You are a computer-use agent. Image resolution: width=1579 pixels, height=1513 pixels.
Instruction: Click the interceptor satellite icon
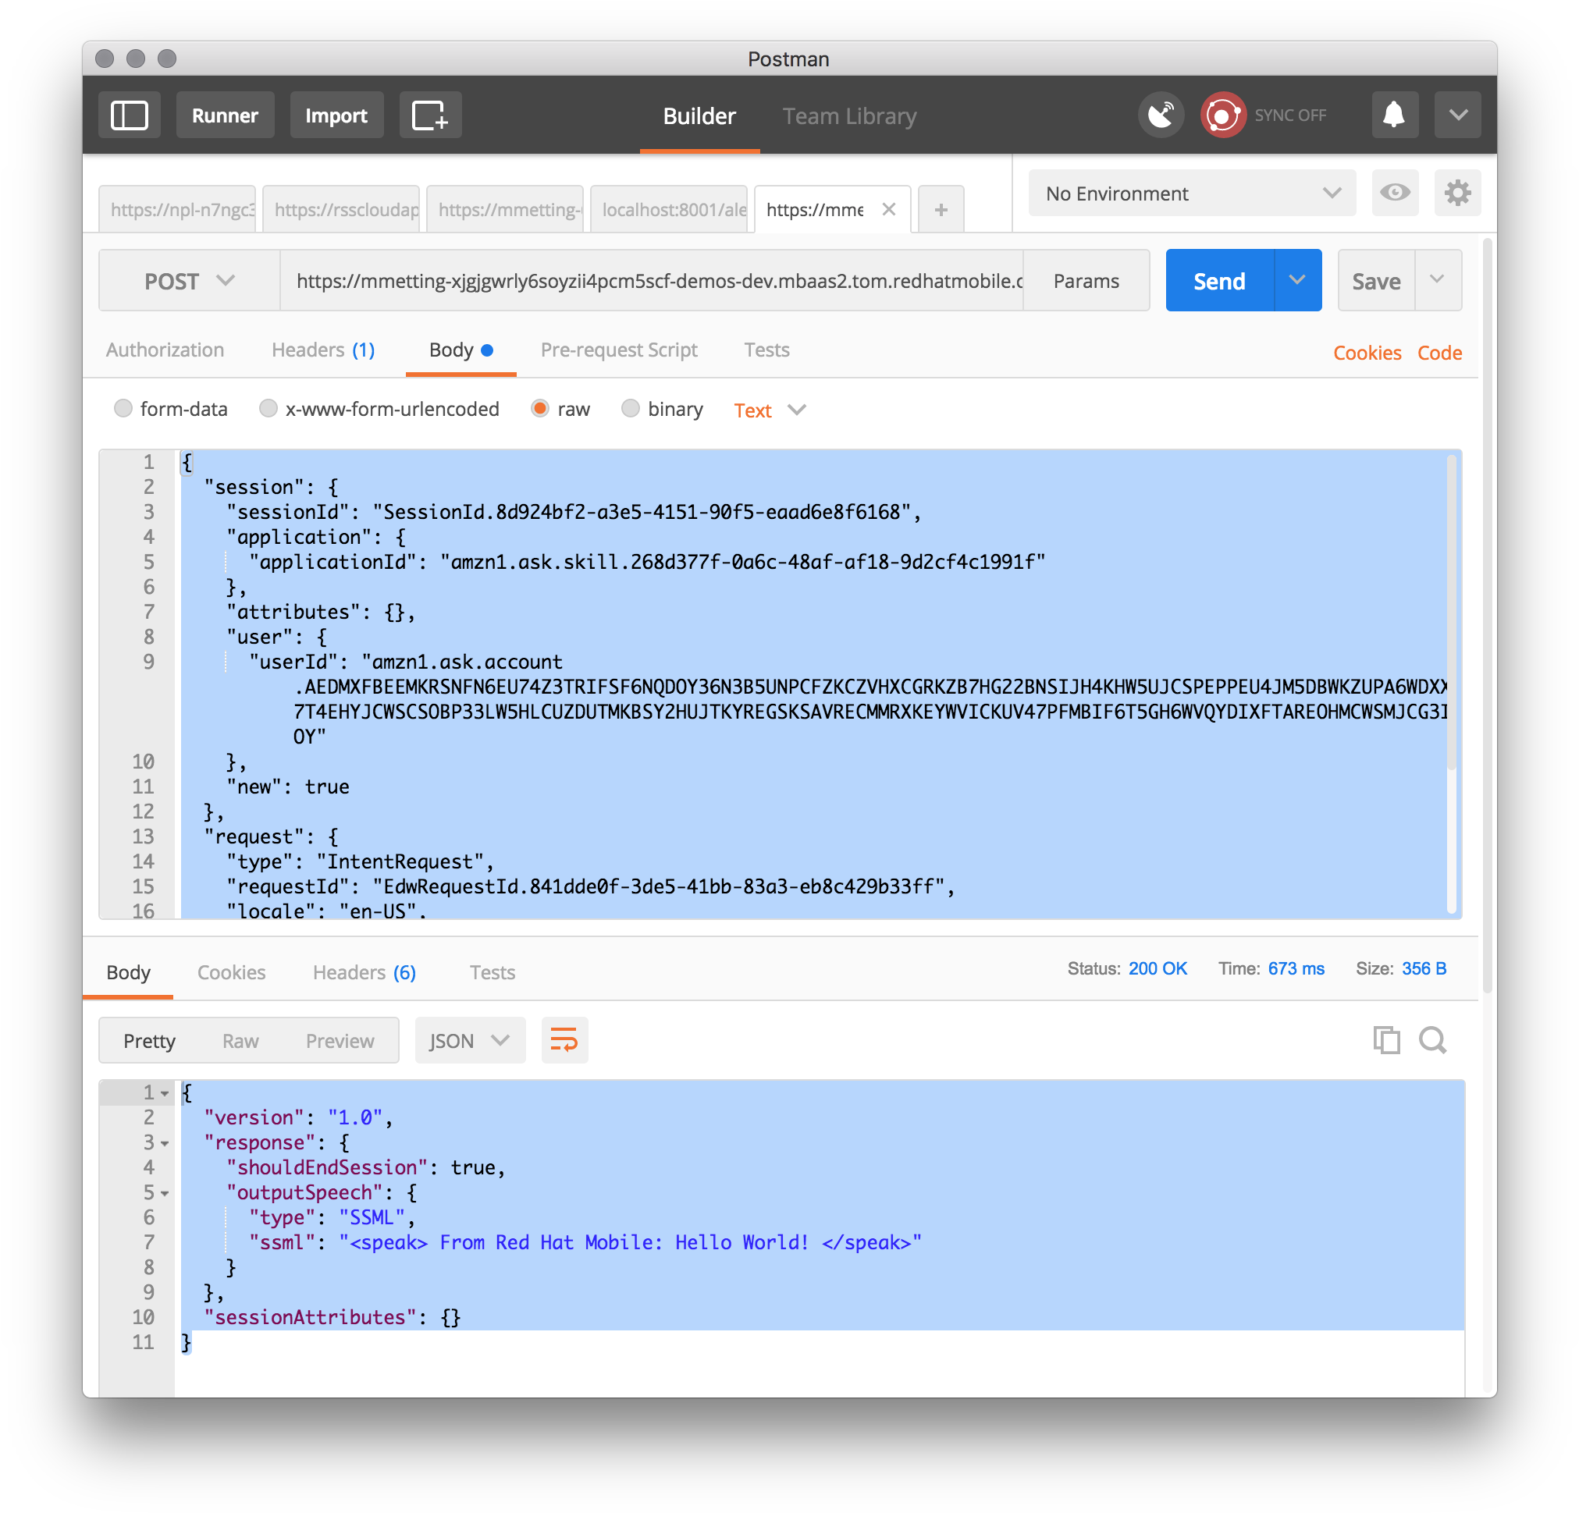pos(1161,115)
